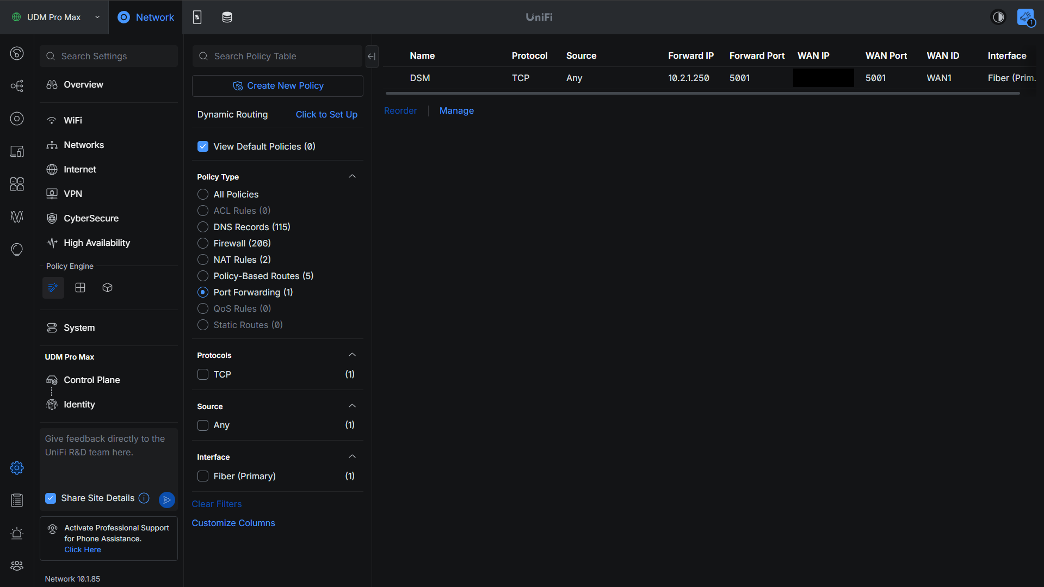Select the Firewall radio button
Image resolution: width=1044 pixels, height=587 pixels.
pos(203,243)
